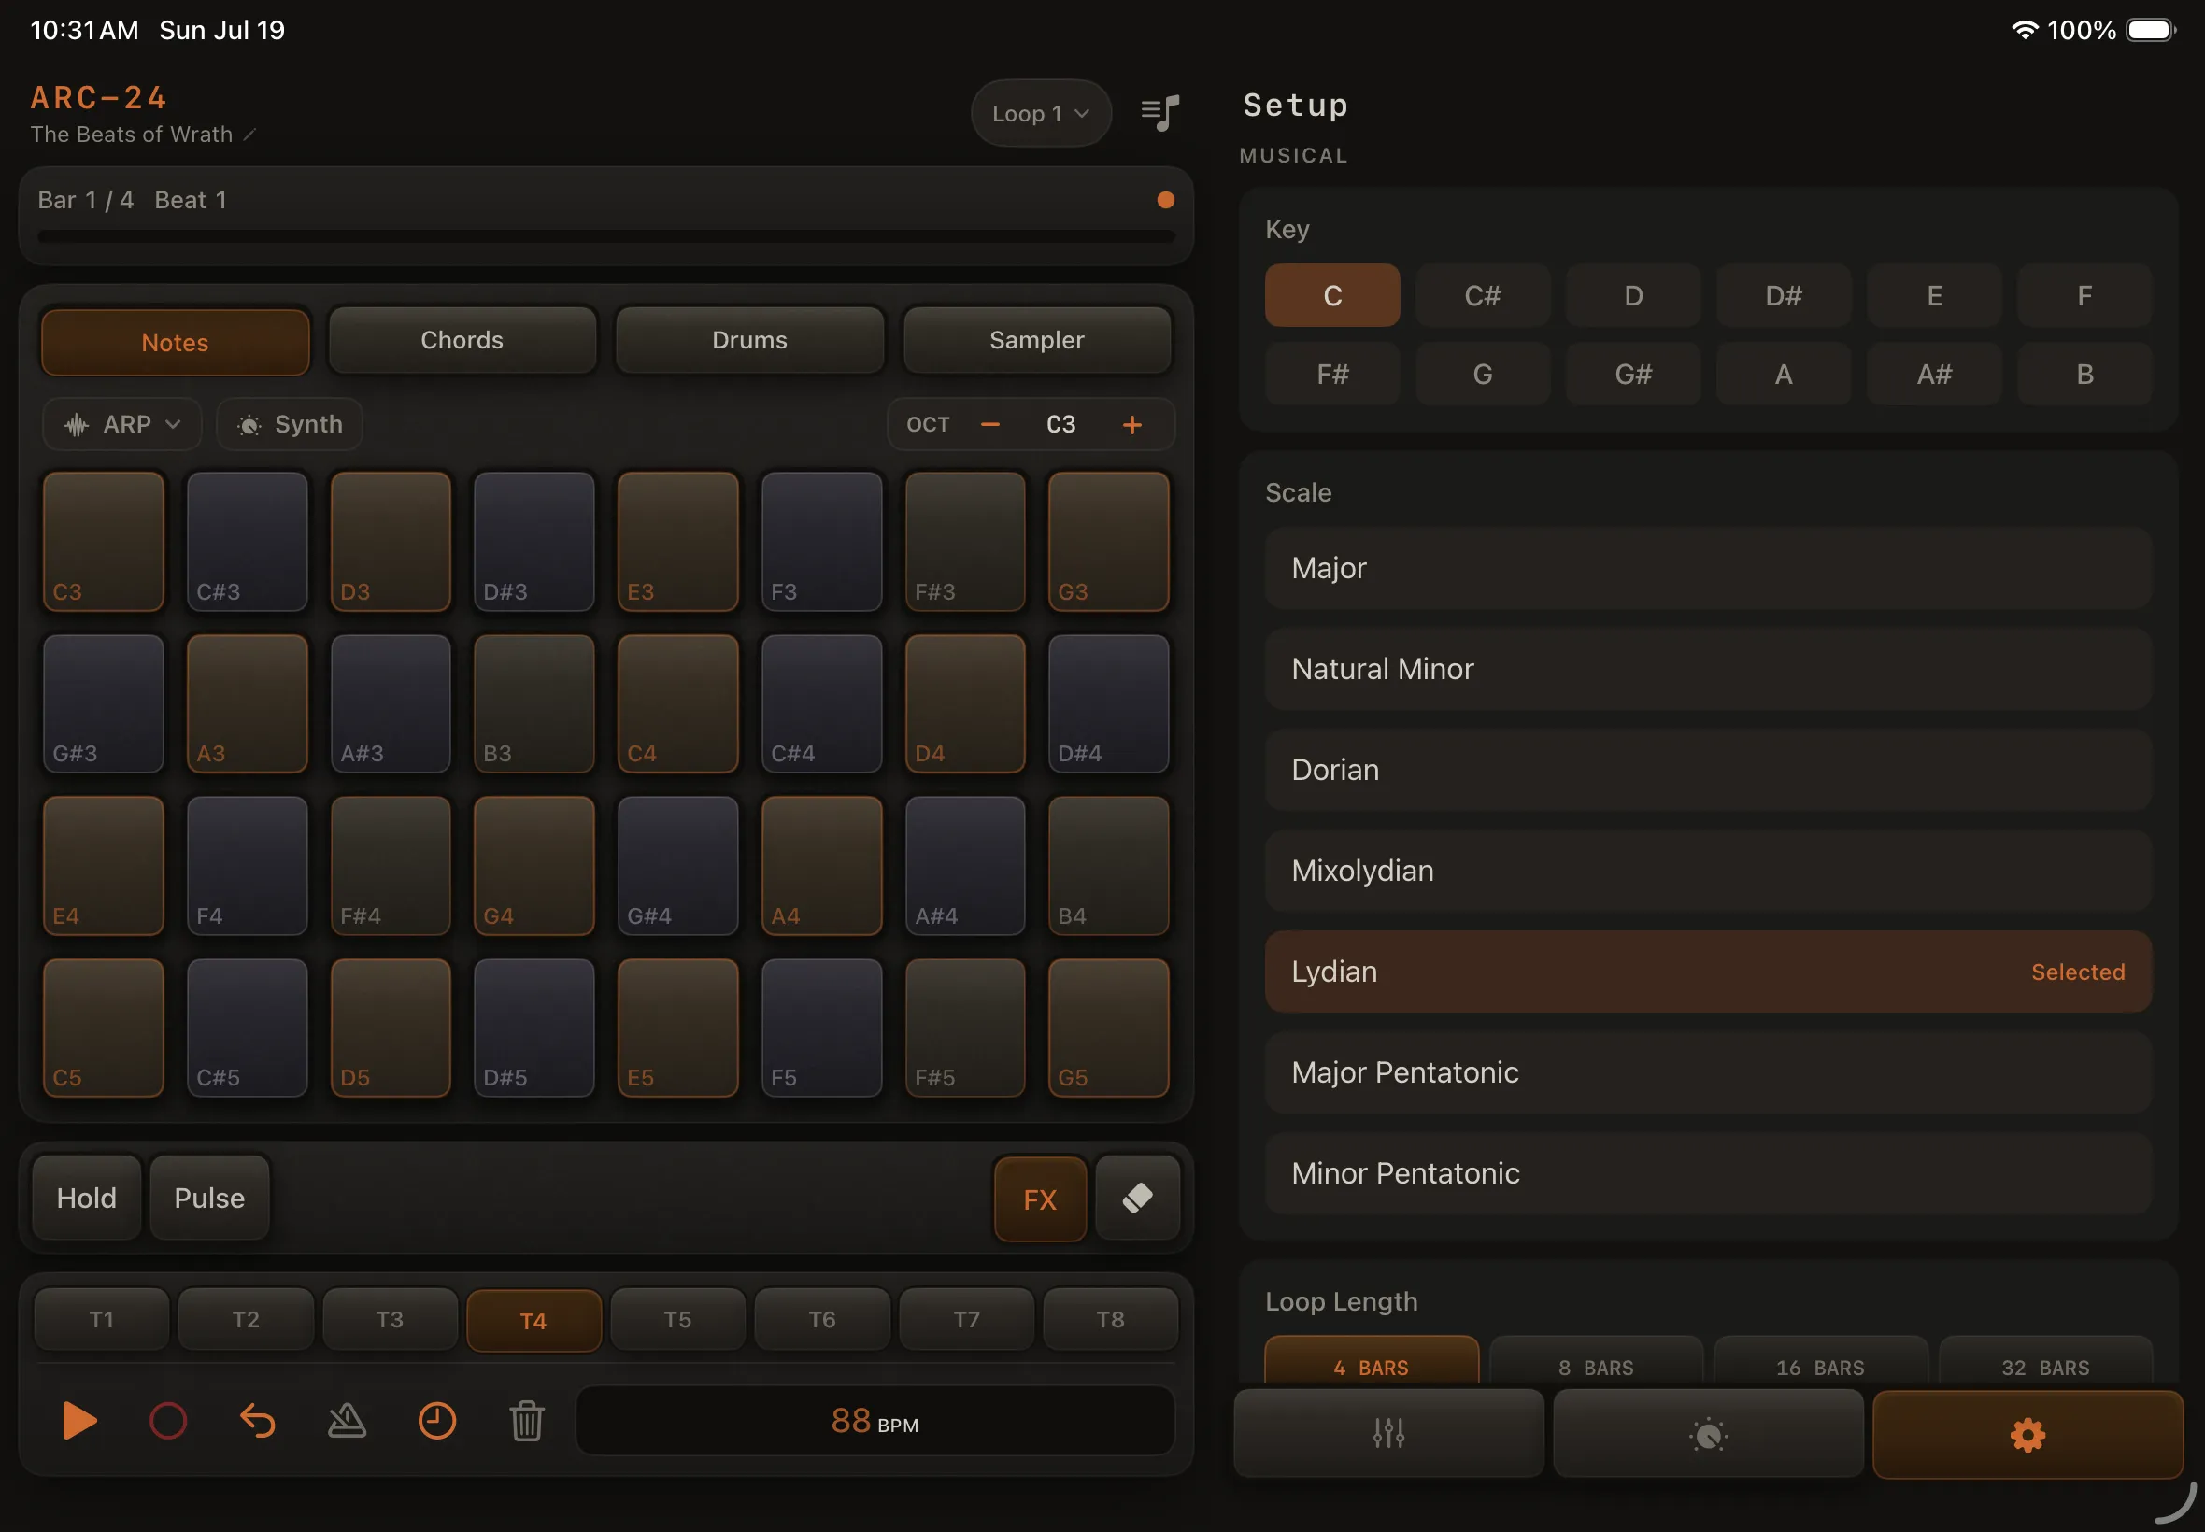Image resolution: width=2205 pixels, height=1532 pixels.
Task: Choose the Minor Pentatonic scale
Action: click(x=1708, y=1173)
